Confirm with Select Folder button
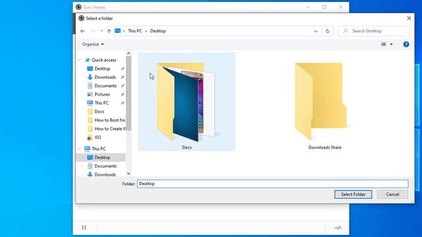422x237 pixels. tap(353, 194)
